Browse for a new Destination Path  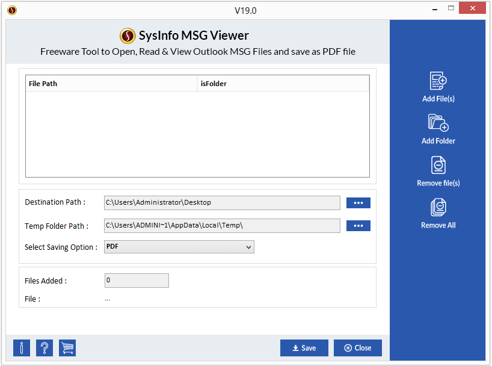[358, 203]
